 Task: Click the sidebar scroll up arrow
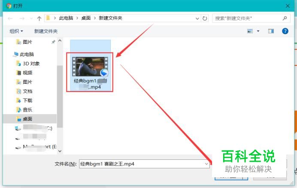(60, 40)
